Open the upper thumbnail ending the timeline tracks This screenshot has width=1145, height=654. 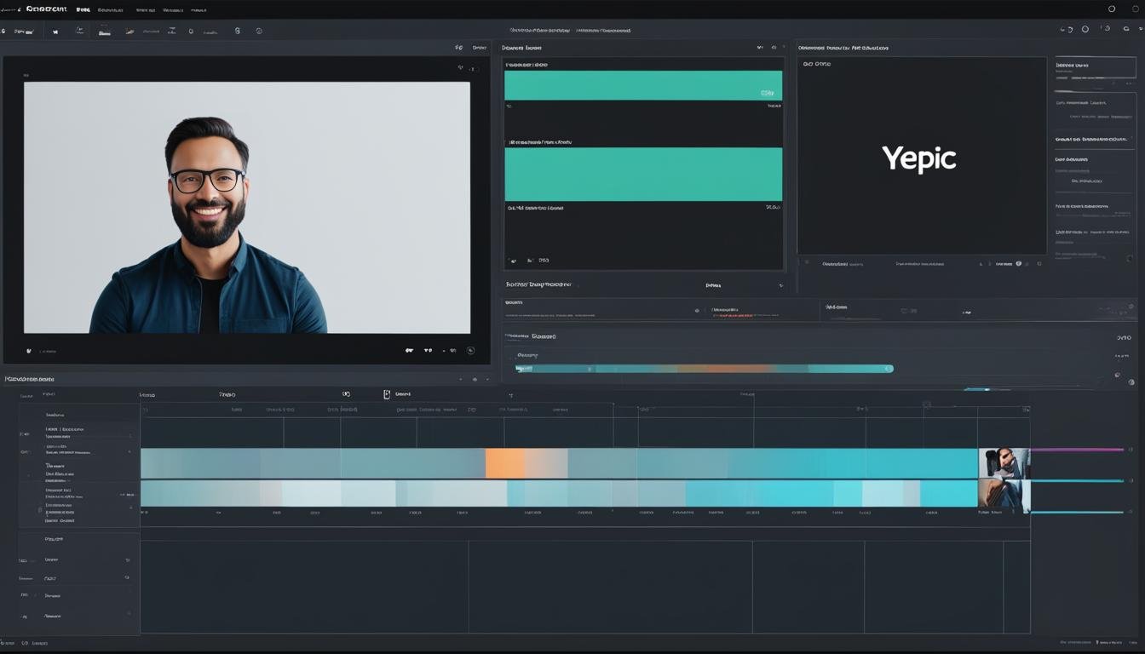pos(1004,463)
